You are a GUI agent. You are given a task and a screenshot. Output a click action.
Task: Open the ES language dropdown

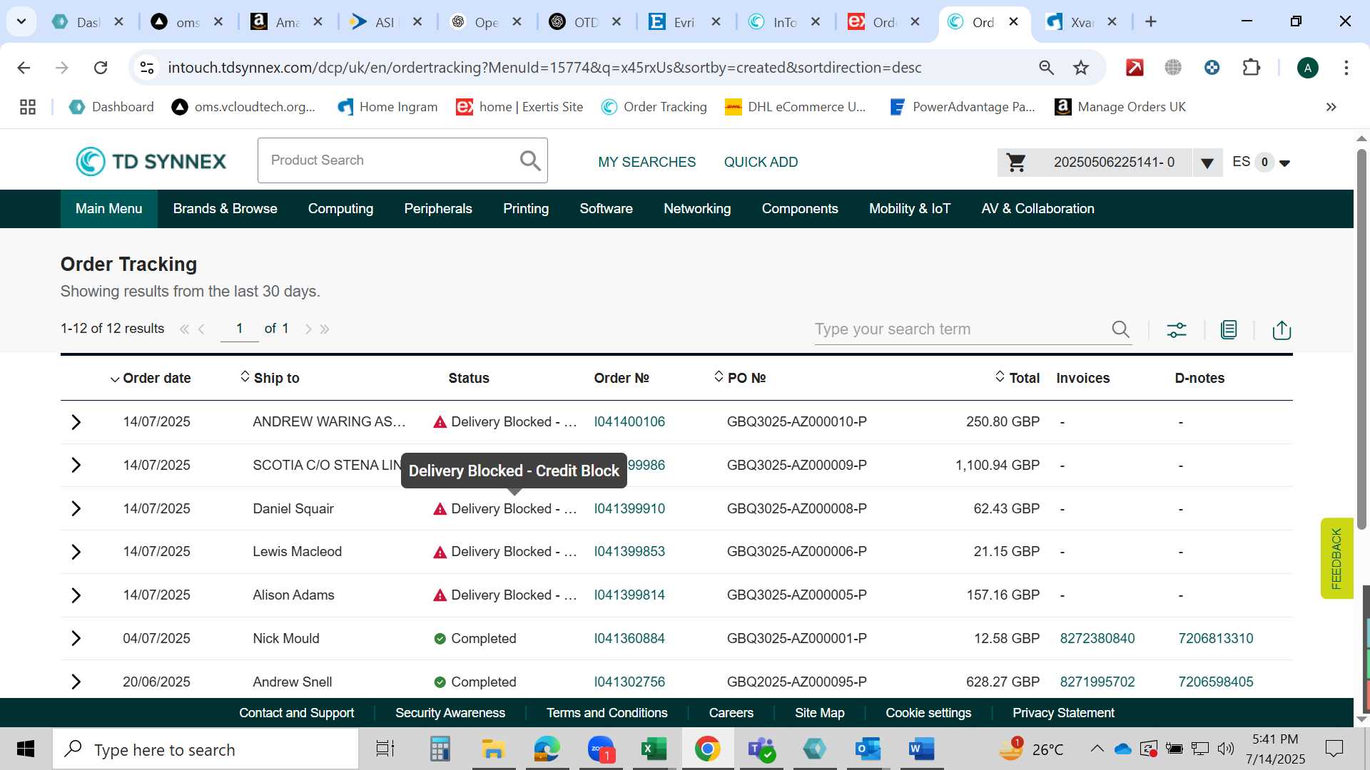(1284, 163)
